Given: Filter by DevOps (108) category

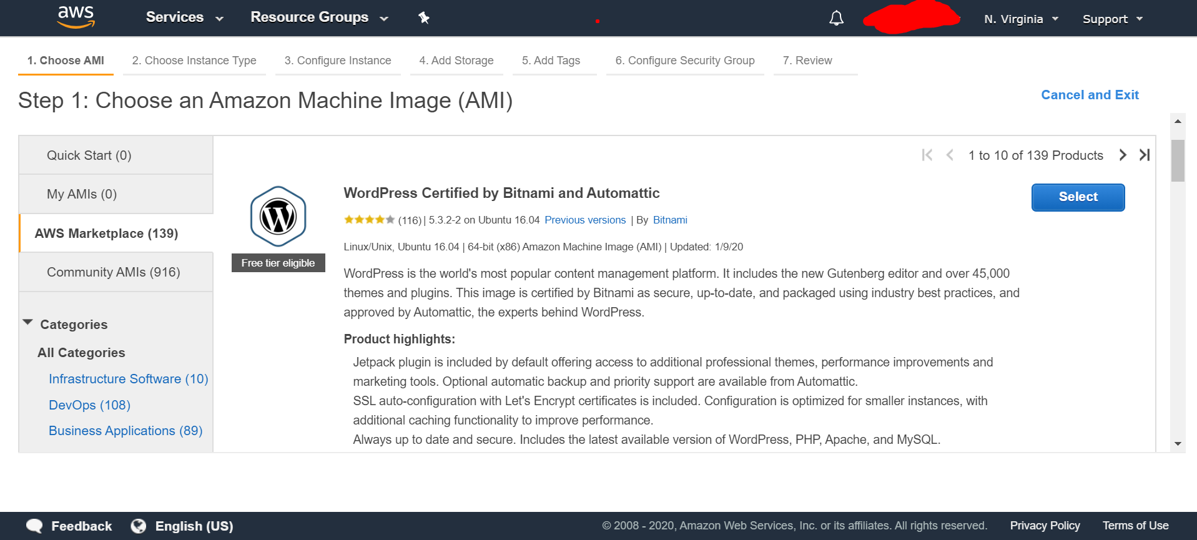Looking at the screenshot, I should click(89, 405).
